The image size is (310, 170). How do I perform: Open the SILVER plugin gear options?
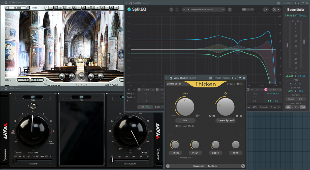click(x=6, y=2)
